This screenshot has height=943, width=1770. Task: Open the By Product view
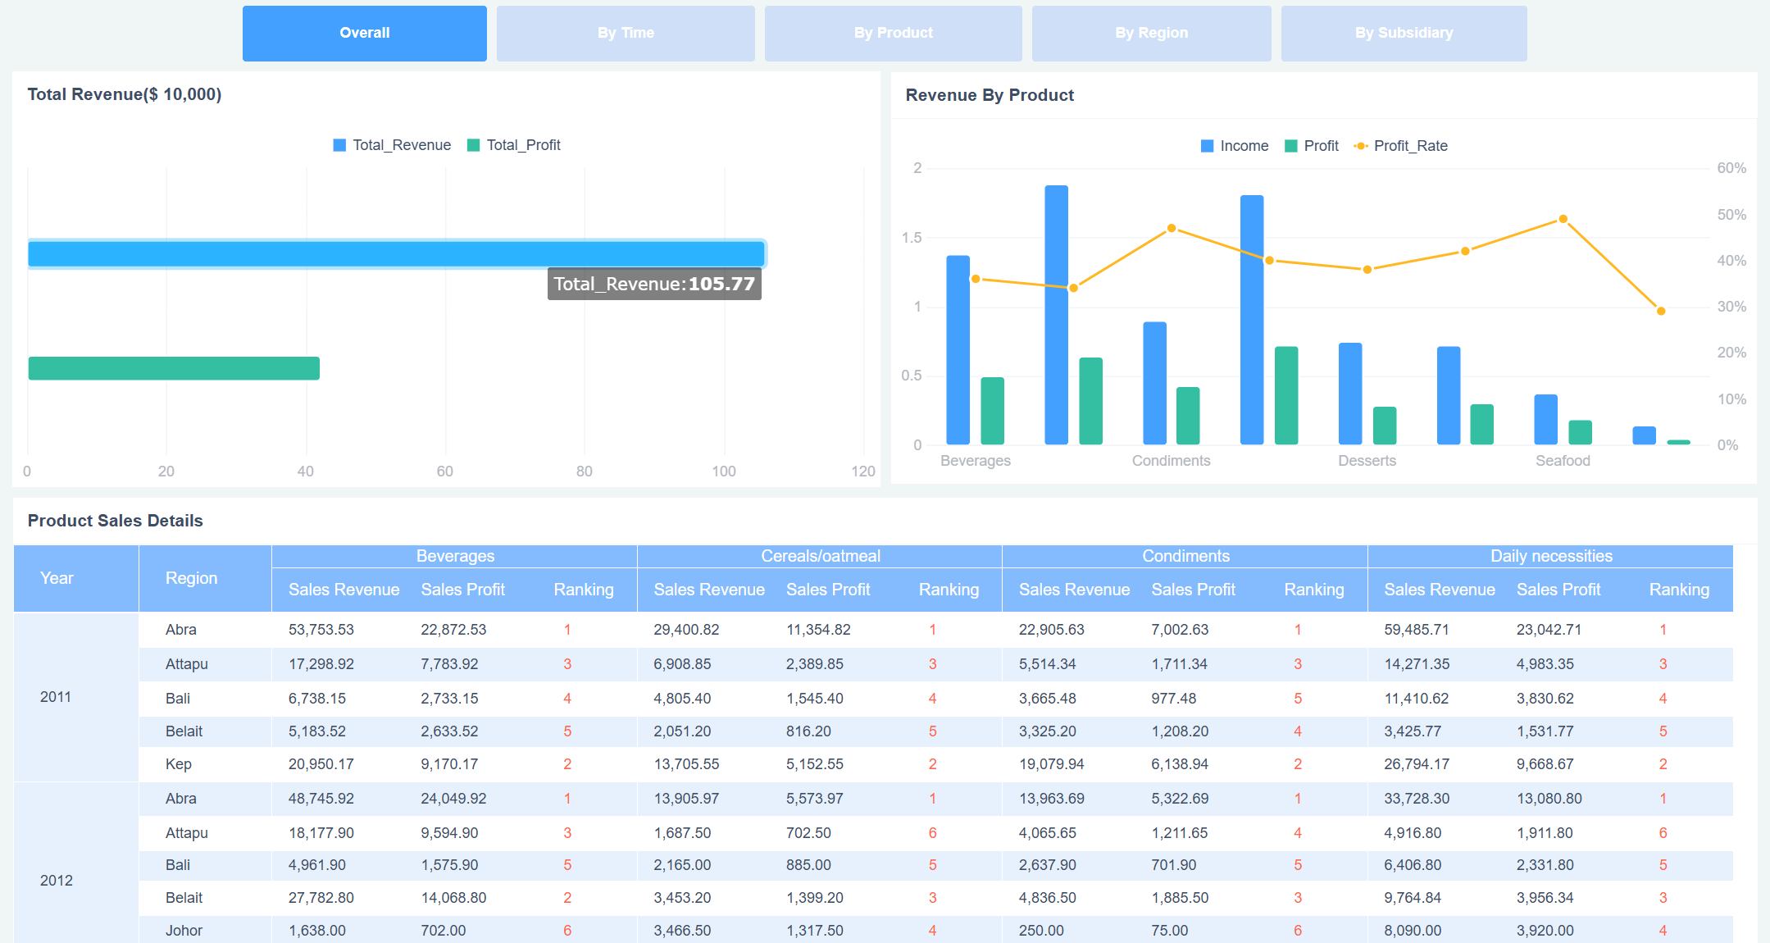pyautogui.click(x=892, y=33)
